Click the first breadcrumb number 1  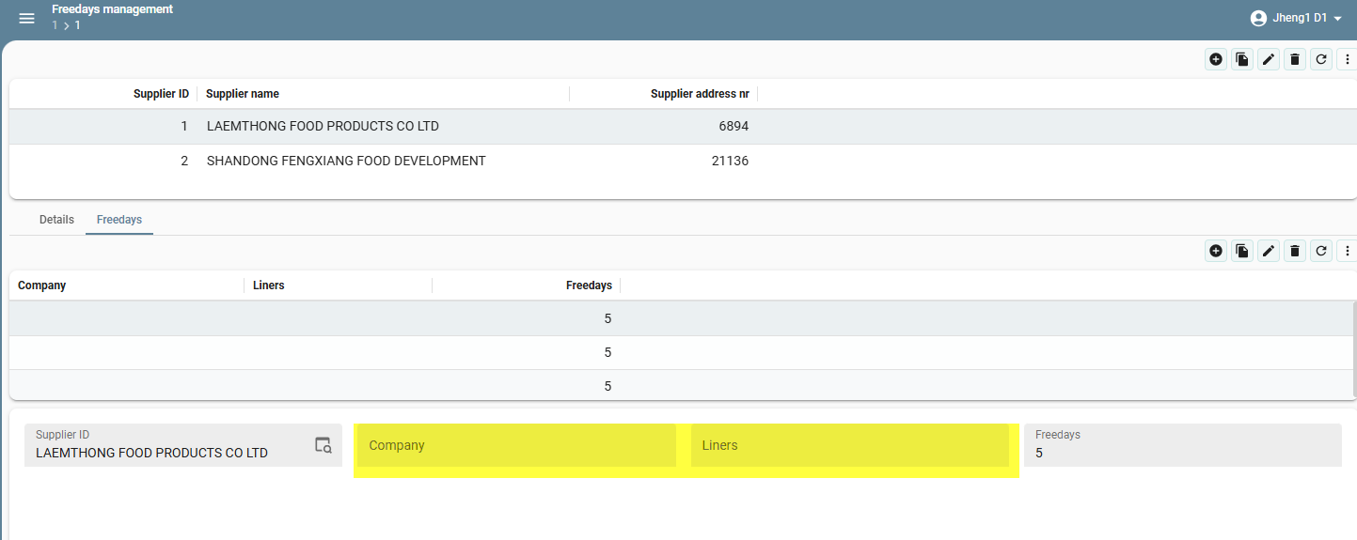[55, 25]
